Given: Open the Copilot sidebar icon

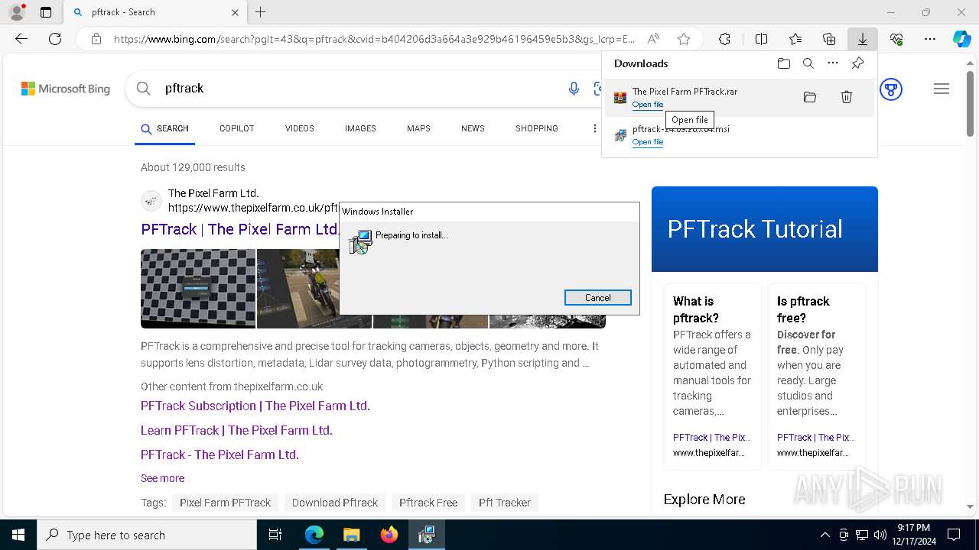Looking at the screenshot, I should 961,39.
